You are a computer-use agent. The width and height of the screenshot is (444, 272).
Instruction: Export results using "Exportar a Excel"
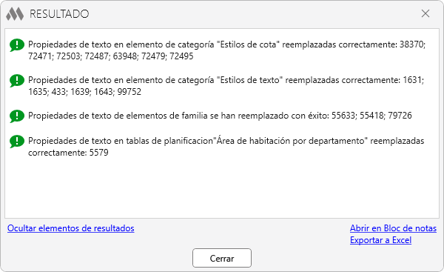(x=380, y=240)
